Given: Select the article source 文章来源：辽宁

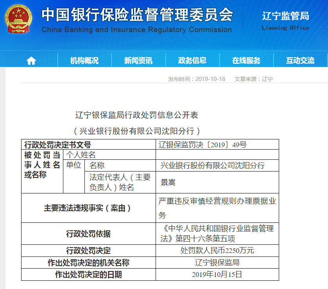Looking at the screenshot, I should (x=254, y=79).
